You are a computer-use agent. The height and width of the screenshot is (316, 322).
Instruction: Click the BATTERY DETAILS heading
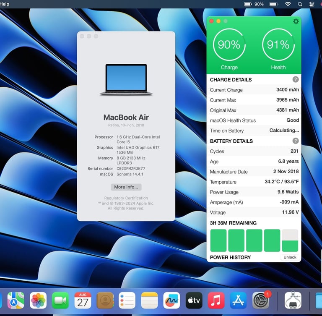[231, 141]
